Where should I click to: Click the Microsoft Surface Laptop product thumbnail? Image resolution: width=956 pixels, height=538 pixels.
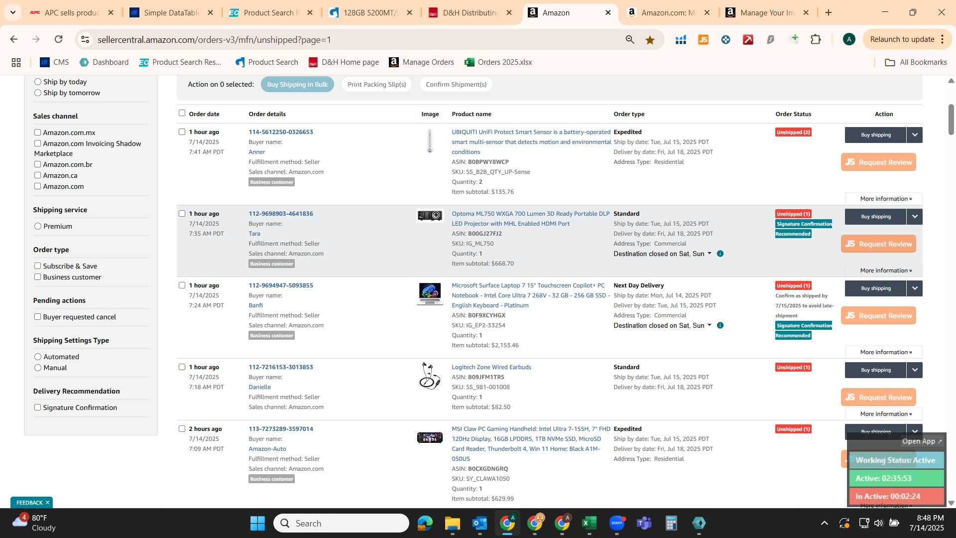tap(430, 294)
